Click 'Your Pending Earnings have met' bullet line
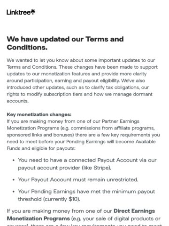 86,192
